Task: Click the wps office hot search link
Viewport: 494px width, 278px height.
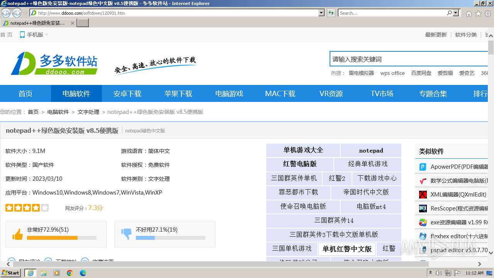Action: pyautogui.click(x=392, y=73)
